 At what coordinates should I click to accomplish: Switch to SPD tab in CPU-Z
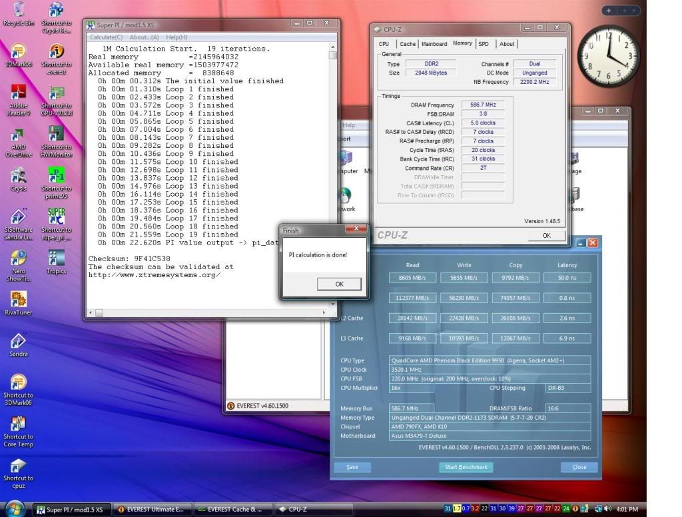coord(484,44)
